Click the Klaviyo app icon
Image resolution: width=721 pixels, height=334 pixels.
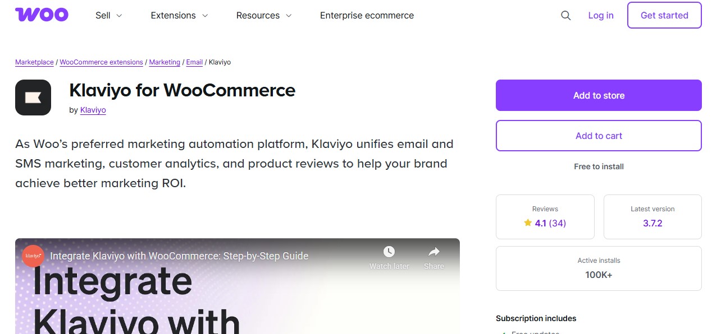point(33,97)
